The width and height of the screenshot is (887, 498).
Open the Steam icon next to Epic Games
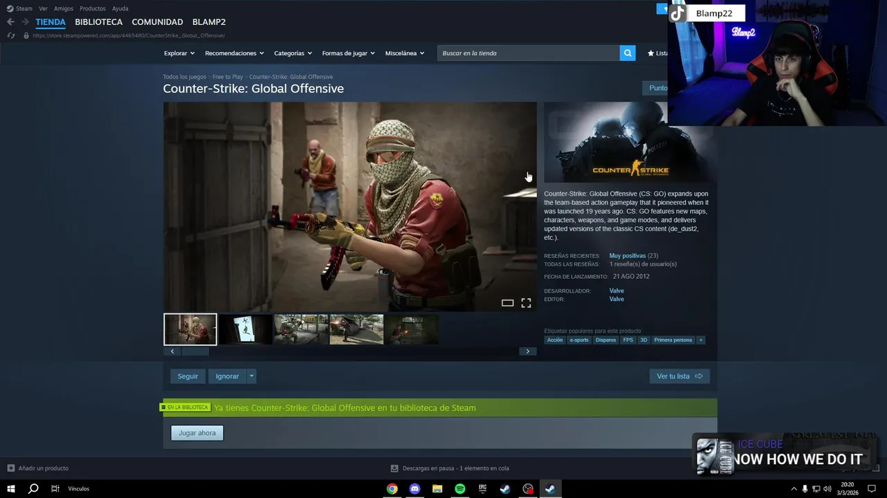click(x=505, y=489)
